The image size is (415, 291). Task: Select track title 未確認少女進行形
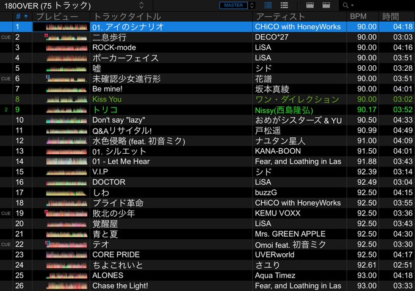point(126,79)
